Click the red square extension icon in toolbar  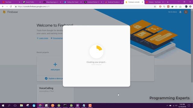click(x=168, y=7)
